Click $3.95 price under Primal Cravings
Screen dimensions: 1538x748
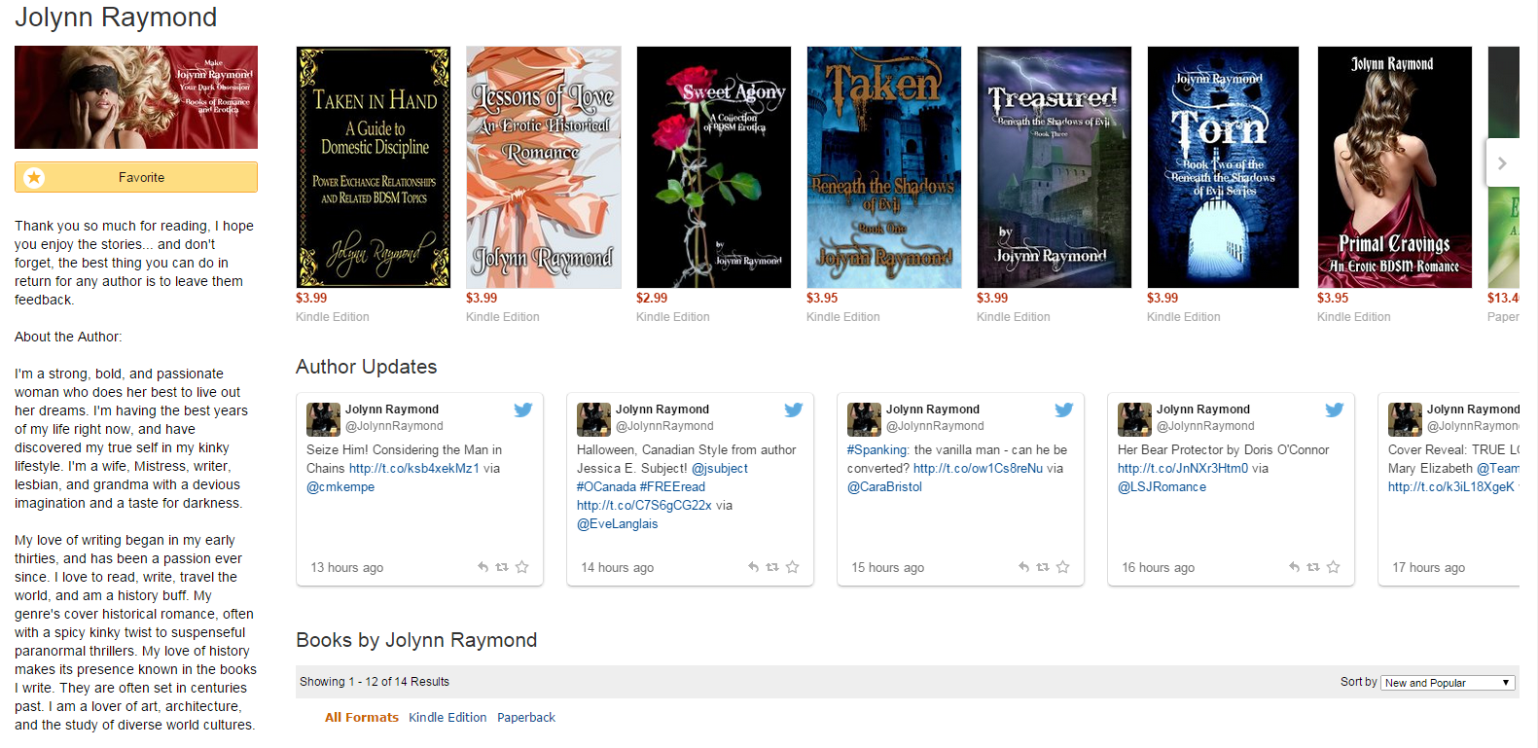[1333, 298]
